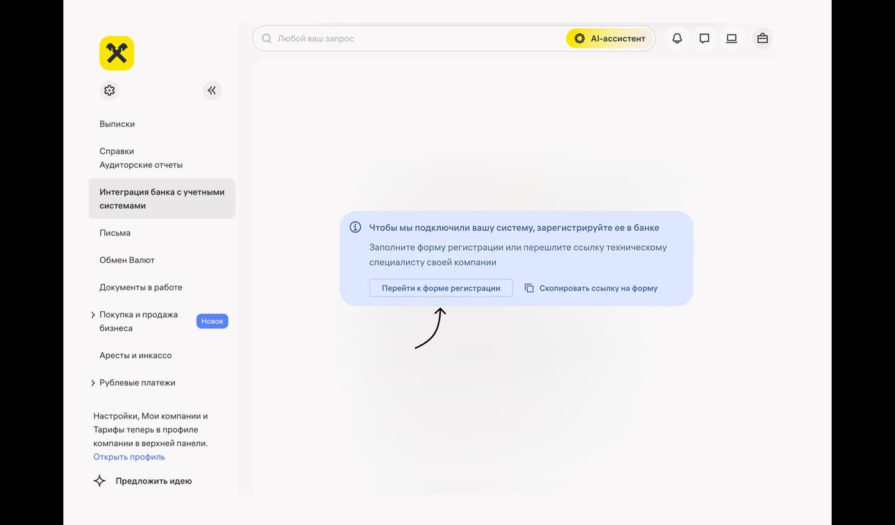Expand the Рублевые платежи section

[93, 383]
